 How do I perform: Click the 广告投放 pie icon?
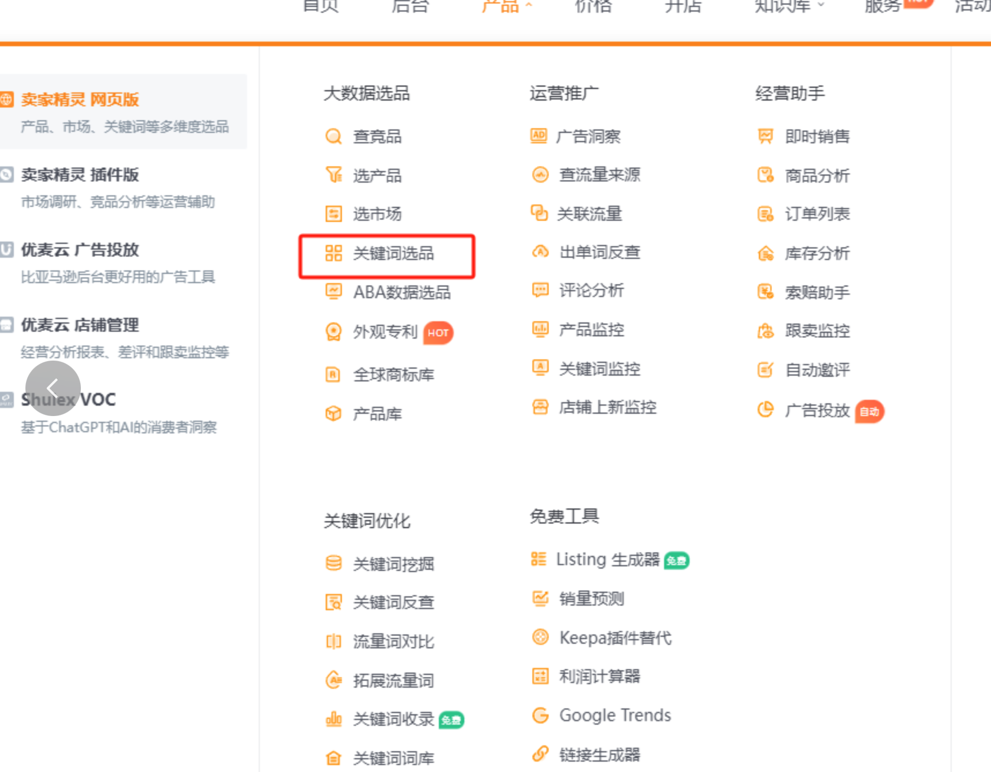(x=765, y=410)
